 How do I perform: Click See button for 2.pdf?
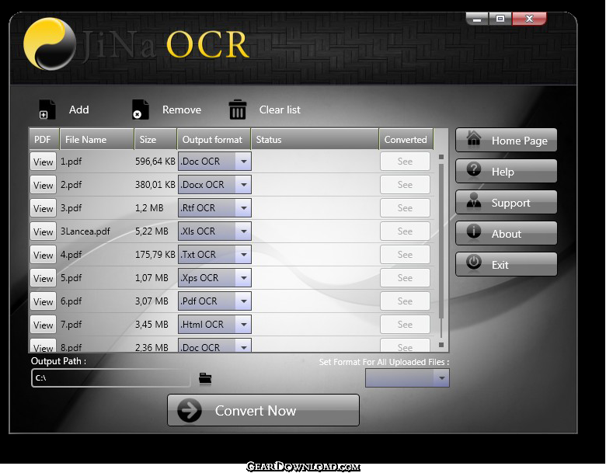pos(405,185)
